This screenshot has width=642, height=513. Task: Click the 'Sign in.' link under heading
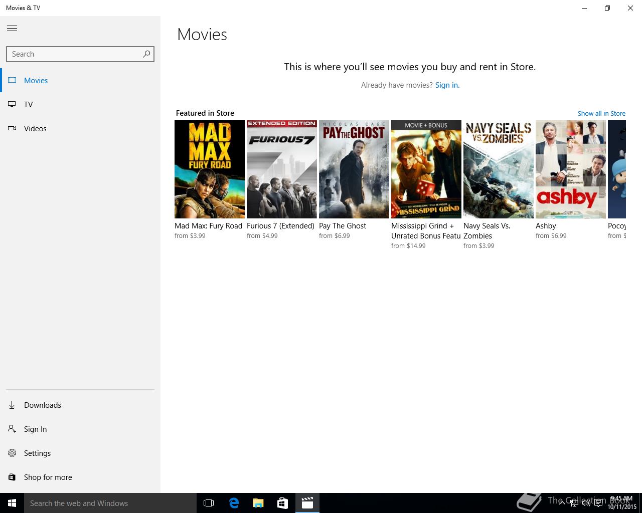tap(447, 85)
